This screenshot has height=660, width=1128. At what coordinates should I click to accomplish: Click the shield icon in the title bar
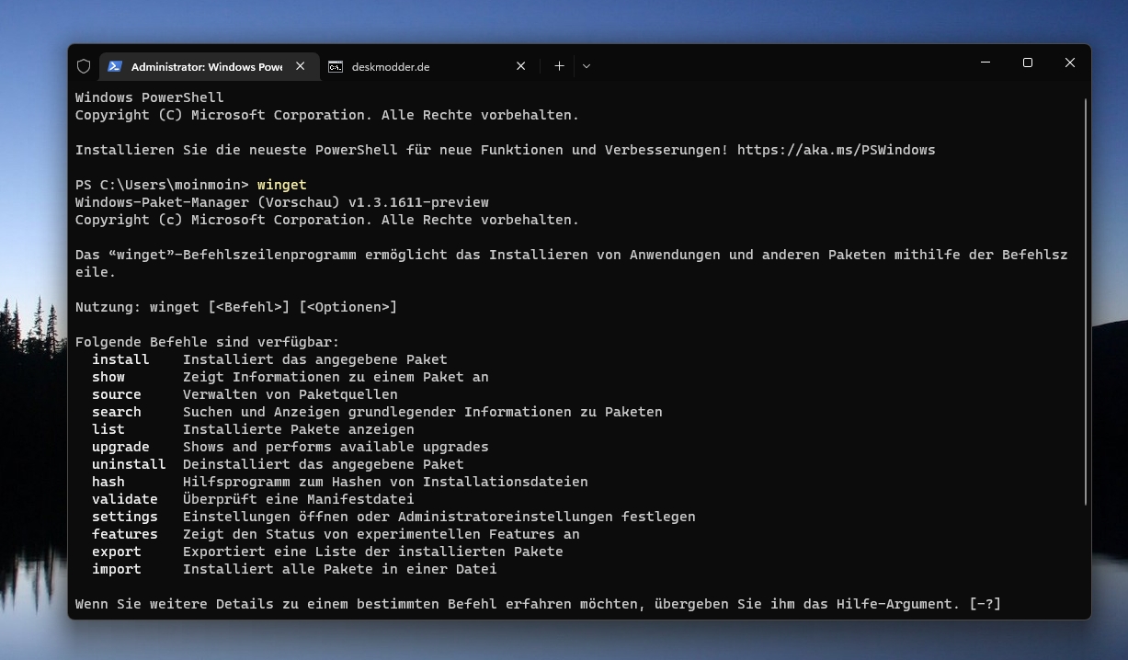84,66
